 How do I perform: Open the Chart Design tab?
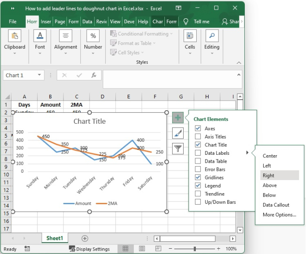pos(157,21)
